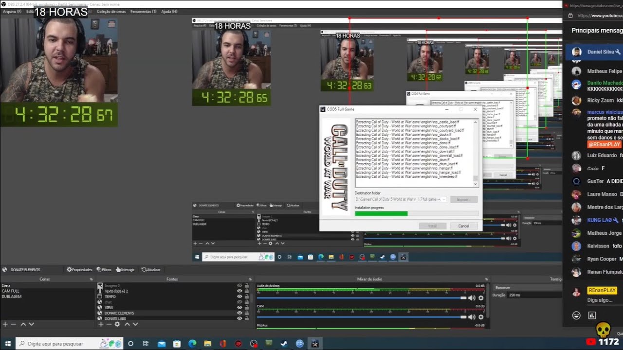Click the installation progress bar
The height and width of the screenshot is (350, 623).
[x=417, y=213]
